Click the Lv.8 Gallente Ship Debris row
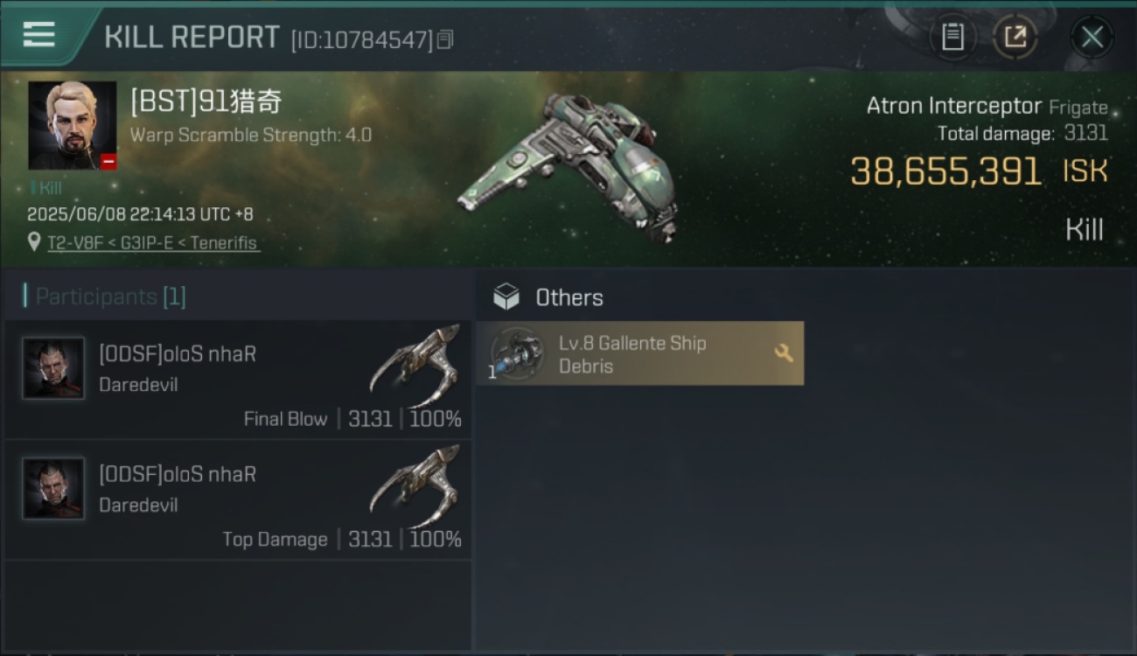Screen dimensions: 1137x656 [x=640, y=353]
